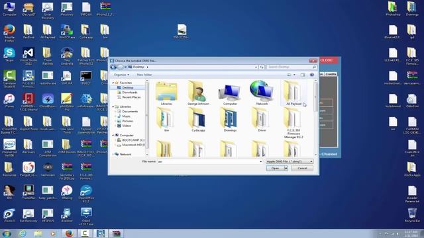Click the Open button
This screenshot has height=238, width=424.
(x=275, y=168)
